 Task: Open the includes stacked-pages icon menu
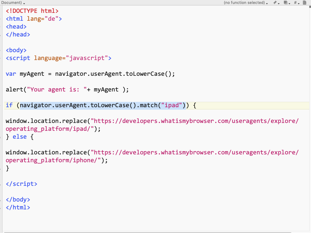pos(286,3)
